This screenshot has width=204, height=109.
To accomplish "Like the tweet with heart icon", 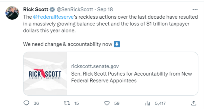I will 107,103.
